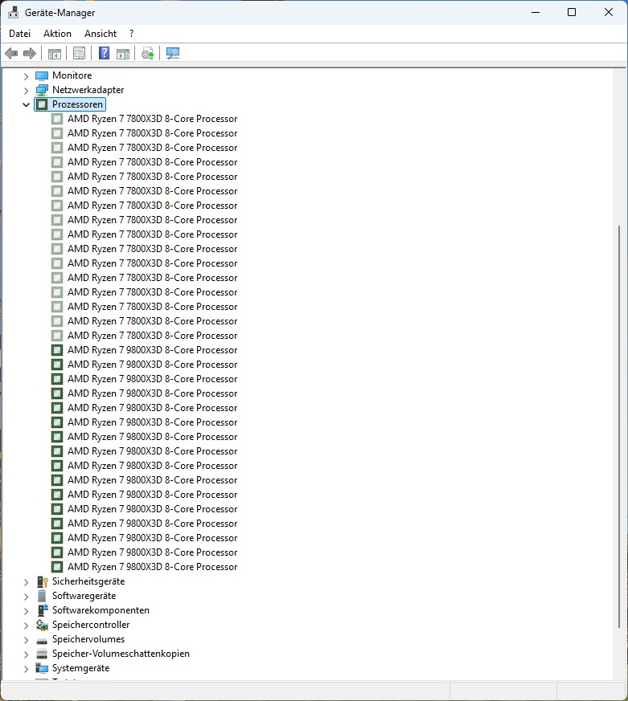Toggle the action pane toolbar icon
Viewport: 628px width, 701px height.
coord(123,54)
